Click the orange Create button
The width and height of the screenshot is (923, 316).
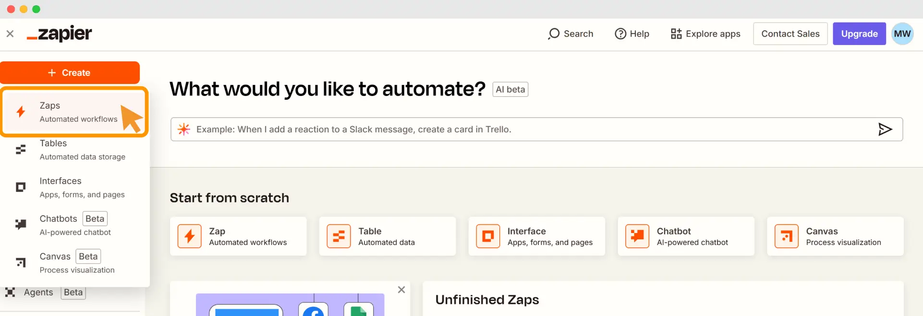(x=70, y=72)
